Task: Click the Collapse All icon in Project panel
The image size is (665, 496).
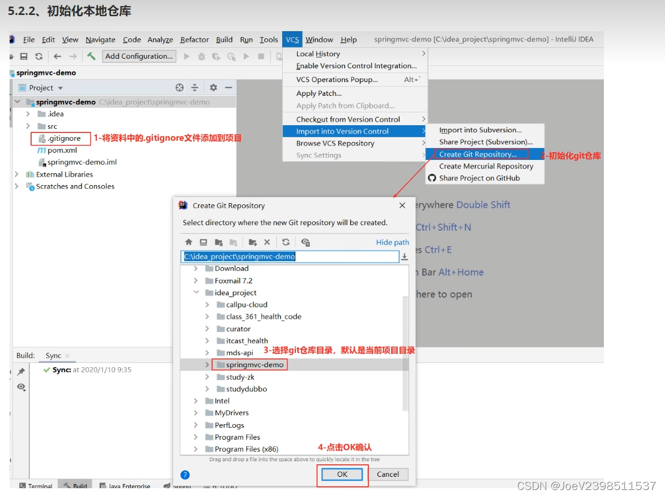Action: pyautogui.click(x=195, y=87)
